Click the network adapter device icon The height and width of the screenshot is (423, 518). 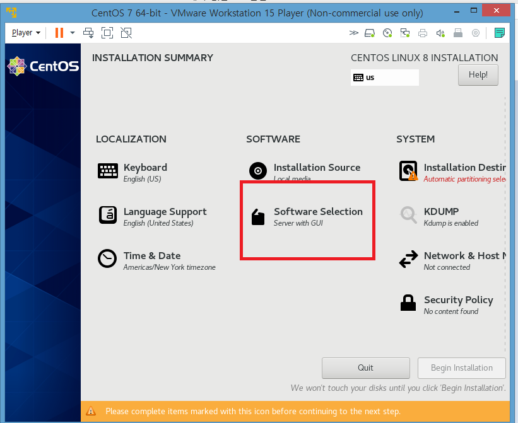pos(404,33)
